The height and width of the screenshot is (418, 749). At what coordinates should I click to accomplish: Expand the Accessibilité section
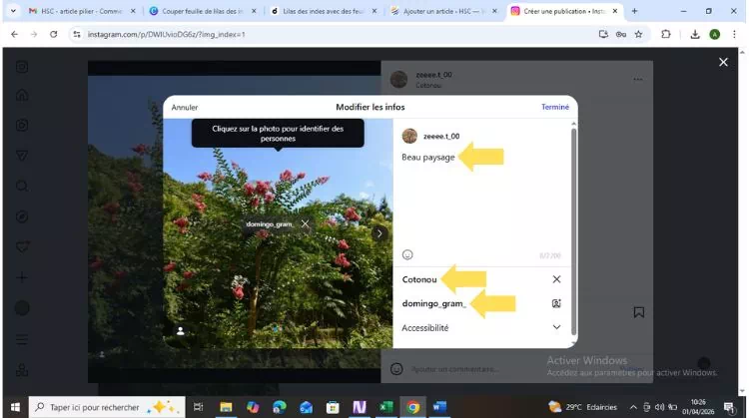(556, 327)
